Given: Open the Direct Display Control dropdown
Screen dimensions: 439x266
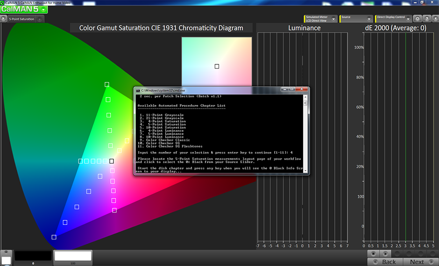Looking at the screenshot, I should point(393,19).
